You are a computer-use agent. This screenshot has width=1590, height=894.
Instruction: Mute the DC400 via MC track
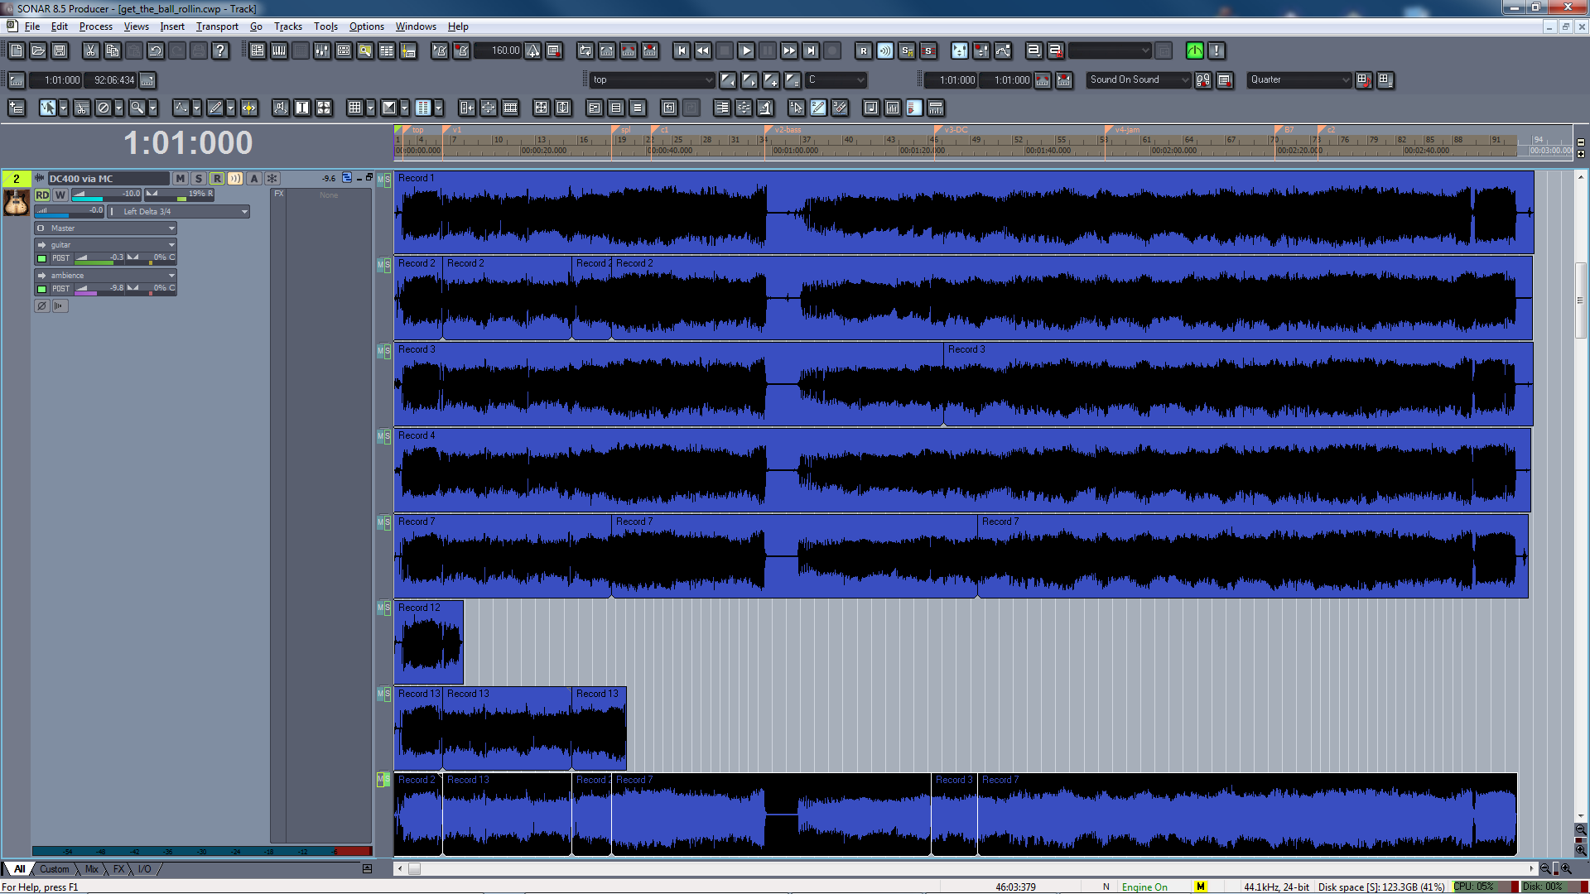[x=180, y=179]
